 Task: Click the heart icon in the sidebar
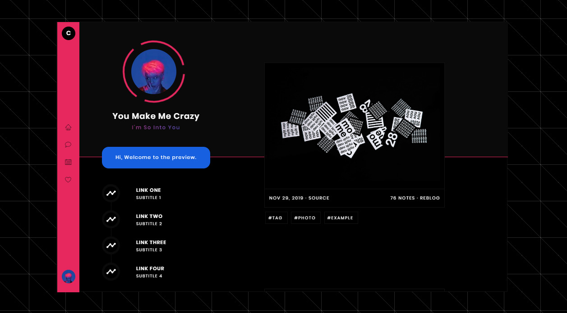[x=69, y=180]
